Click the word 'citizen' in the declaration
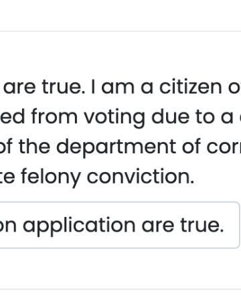This screenshot has width=241, height=298. pos(190,87)
